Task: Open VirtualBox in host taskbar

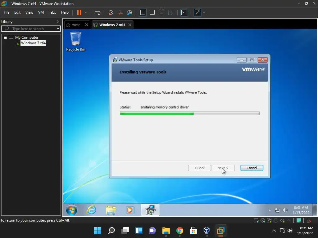Action: click(207, 231)
